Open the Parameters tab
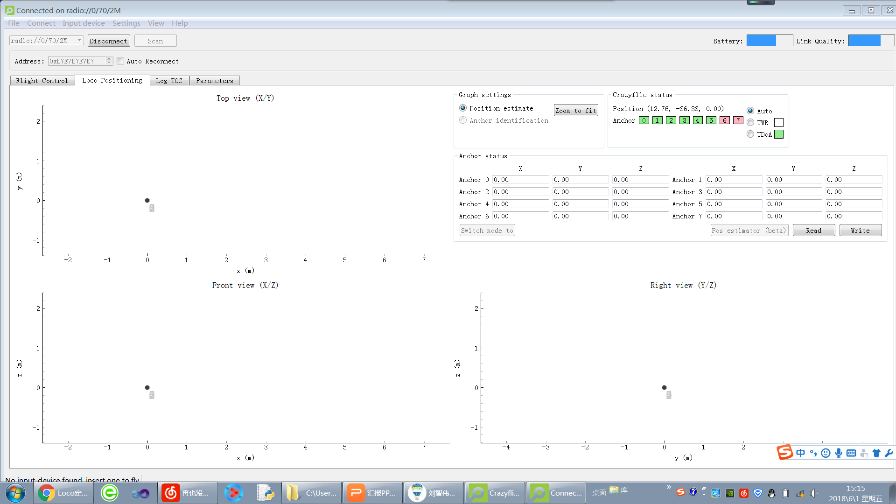The image size is (896, 504). [214, 81]
